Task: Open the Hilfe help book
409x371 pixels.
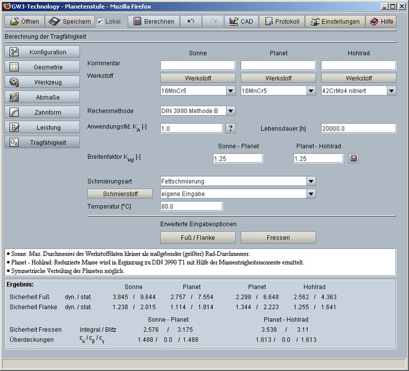Action: pos(381,21)
